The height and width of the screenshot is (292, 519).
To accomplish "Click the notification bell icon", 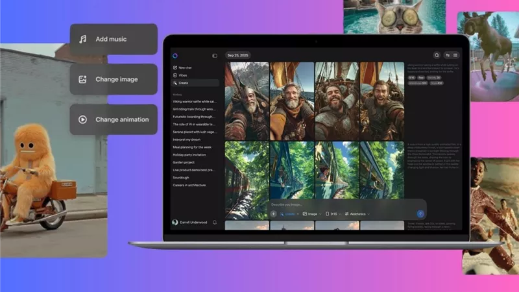I will 215,223.
